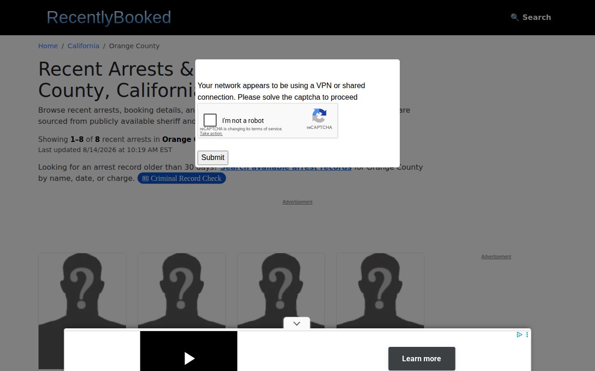Open Search in the top header
The width and height of the screenshot is (595, 371).
[530, 17]
